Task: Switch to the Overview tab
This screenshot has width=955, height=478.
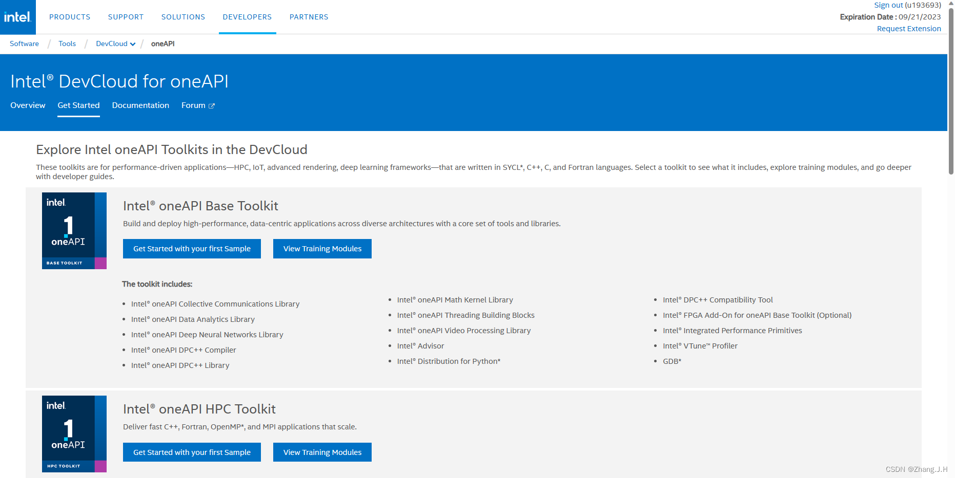Action: 28,105
